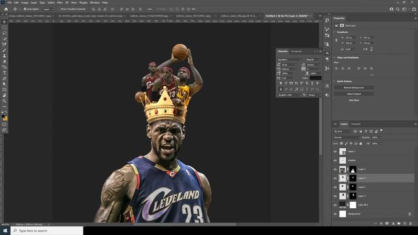Toggle Quick Mask mode in toolbar
Screen dimensions: 418x235
[x=5, y=125]
